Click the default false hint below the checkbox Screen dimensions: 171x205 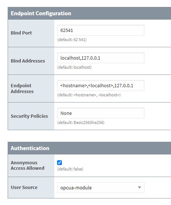pyautogui.click(x=70, y=169)
